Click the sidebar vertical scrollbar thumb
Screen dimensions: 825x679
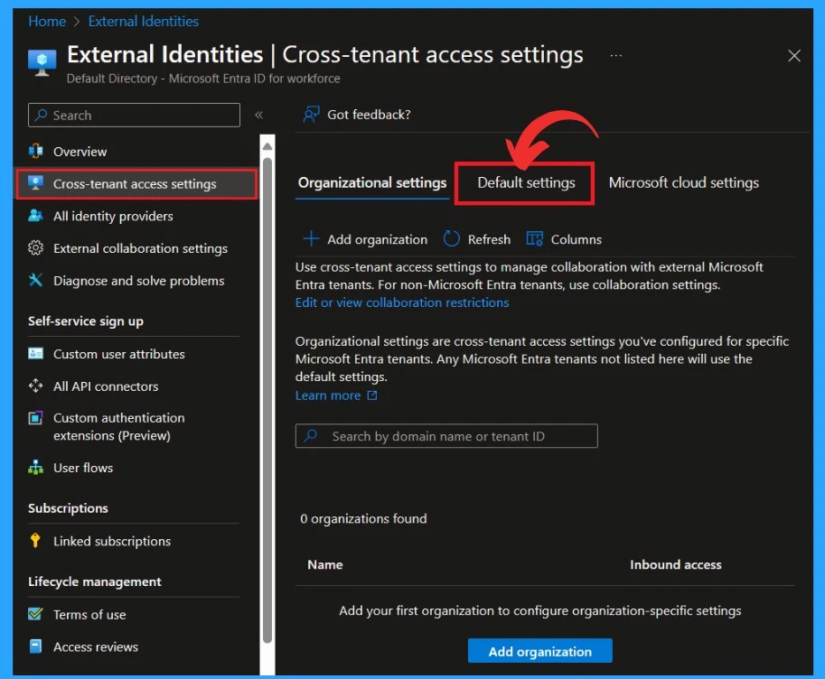[267, 400]
